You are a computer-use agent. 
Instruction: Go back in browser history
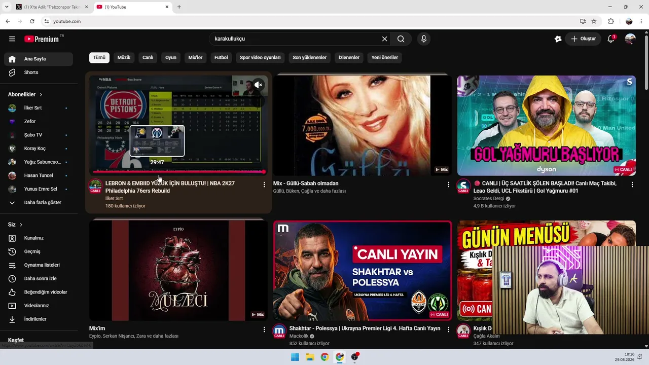(x=8, y=21)
